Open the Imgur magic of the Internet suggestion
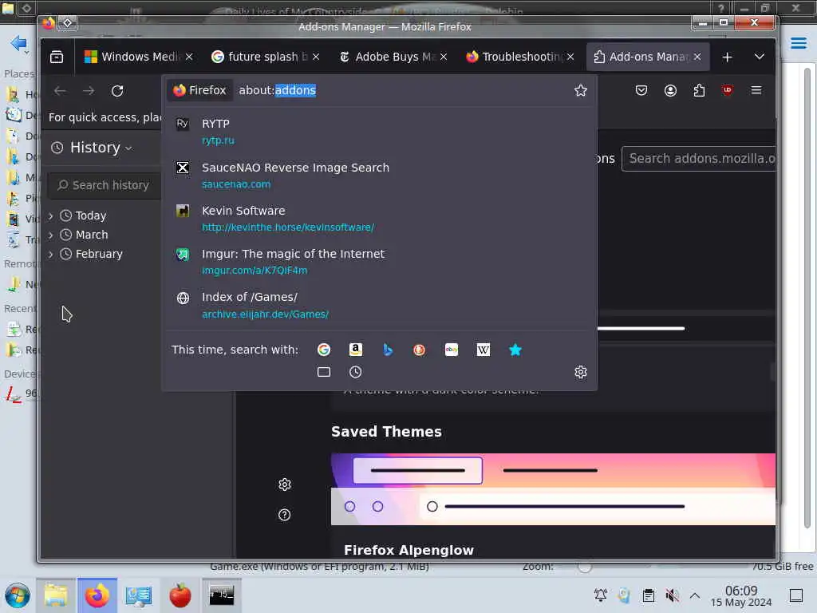The height and width of the screenshot is (613, 817). 379,262
